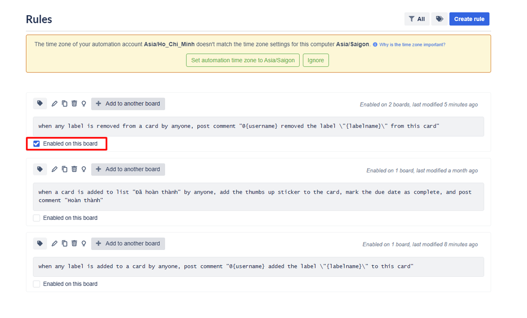This screenshot has height=318, width=527.
Task: Copy the label-removed rule
Action: 64,103
